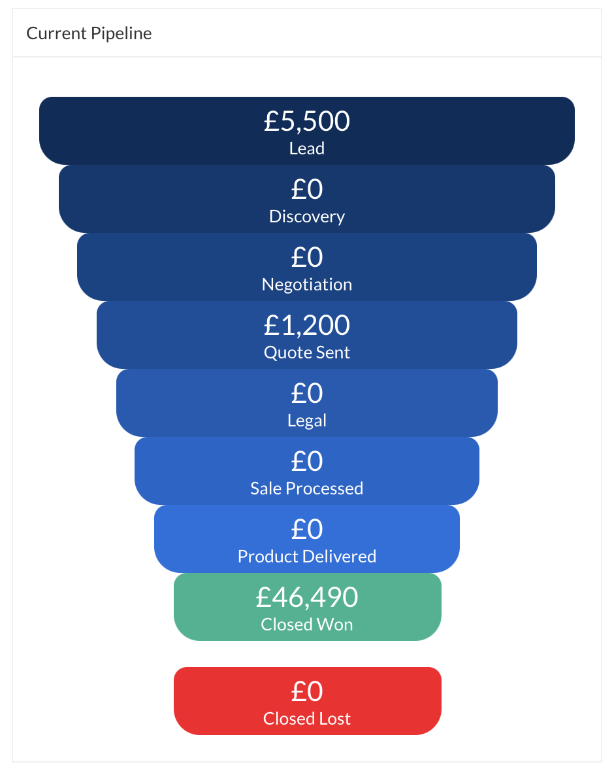Click the £0 amount above Product Delivered
This screenshot has height=773, width=614.
coord(307,530)
